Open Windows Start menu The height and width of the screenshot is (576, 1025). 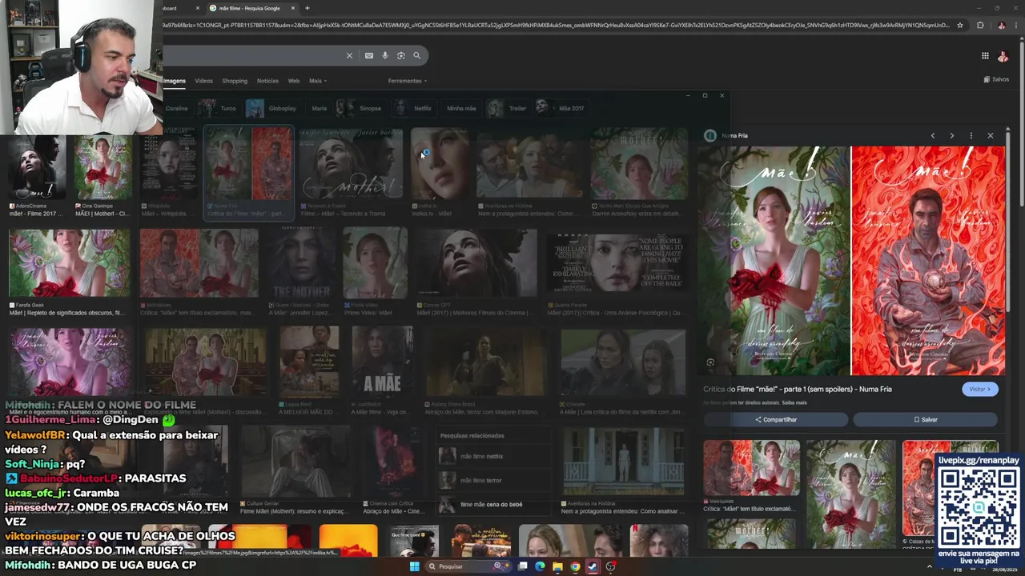pyautogui.click(x=414, y=566)
